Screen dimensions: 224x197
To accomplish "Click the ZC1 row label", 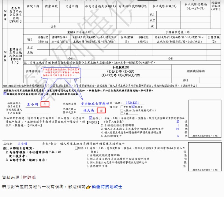I will 152,14.
